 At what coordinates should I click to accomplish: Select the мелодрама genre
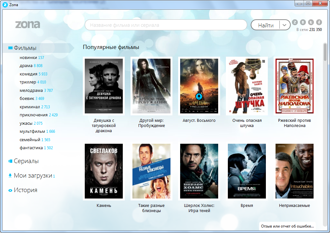(x=36, y=90)
